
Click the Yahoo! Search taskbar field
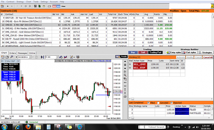[152, 127]
